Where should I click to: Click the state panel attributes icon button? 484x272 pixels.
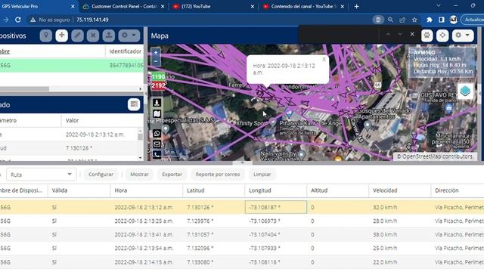(x=134, y=104)
